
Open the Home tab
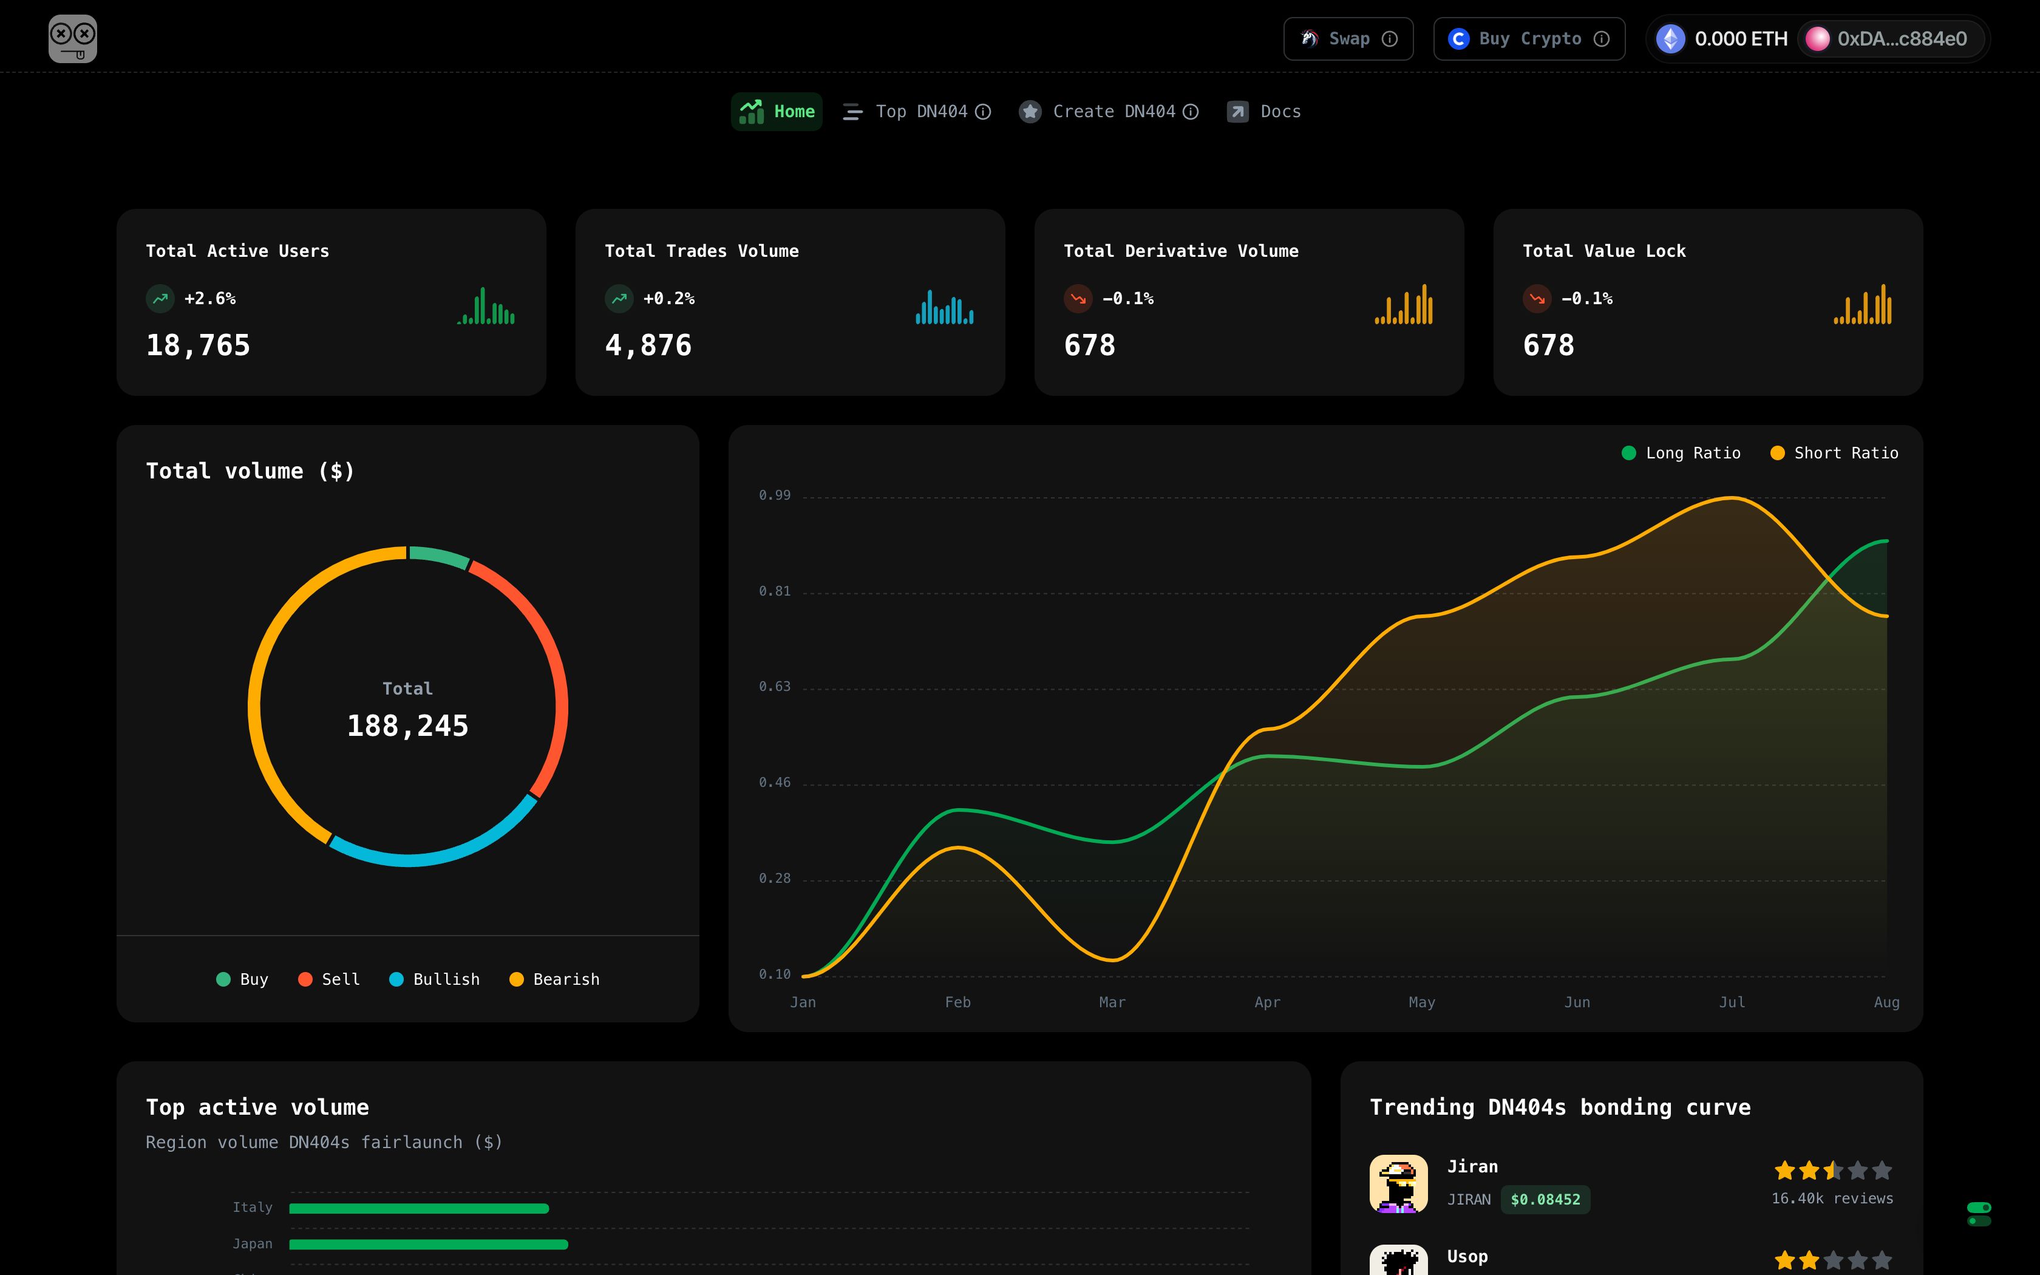pos(777,111)
